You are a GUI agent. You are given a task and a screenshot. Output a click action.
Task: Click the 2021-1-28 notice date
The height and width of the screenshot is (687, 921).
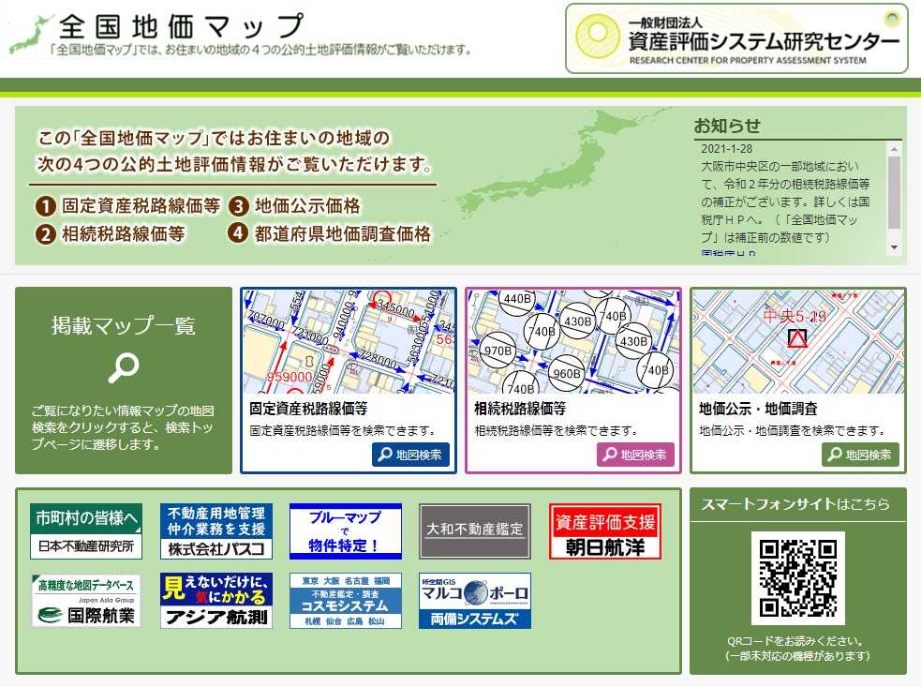[726, 149]
